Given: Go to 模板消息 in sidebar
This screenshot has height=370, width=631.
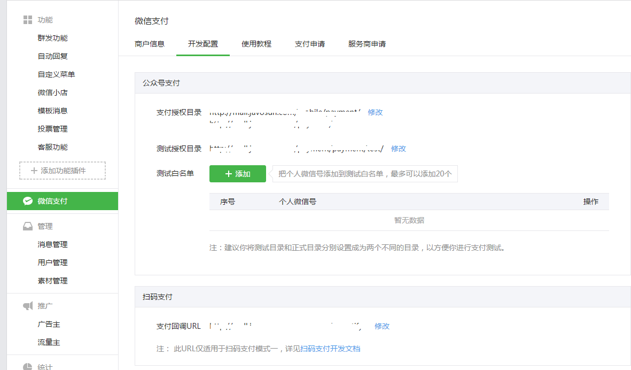Looking at the screenshot, I should (52, 111).
